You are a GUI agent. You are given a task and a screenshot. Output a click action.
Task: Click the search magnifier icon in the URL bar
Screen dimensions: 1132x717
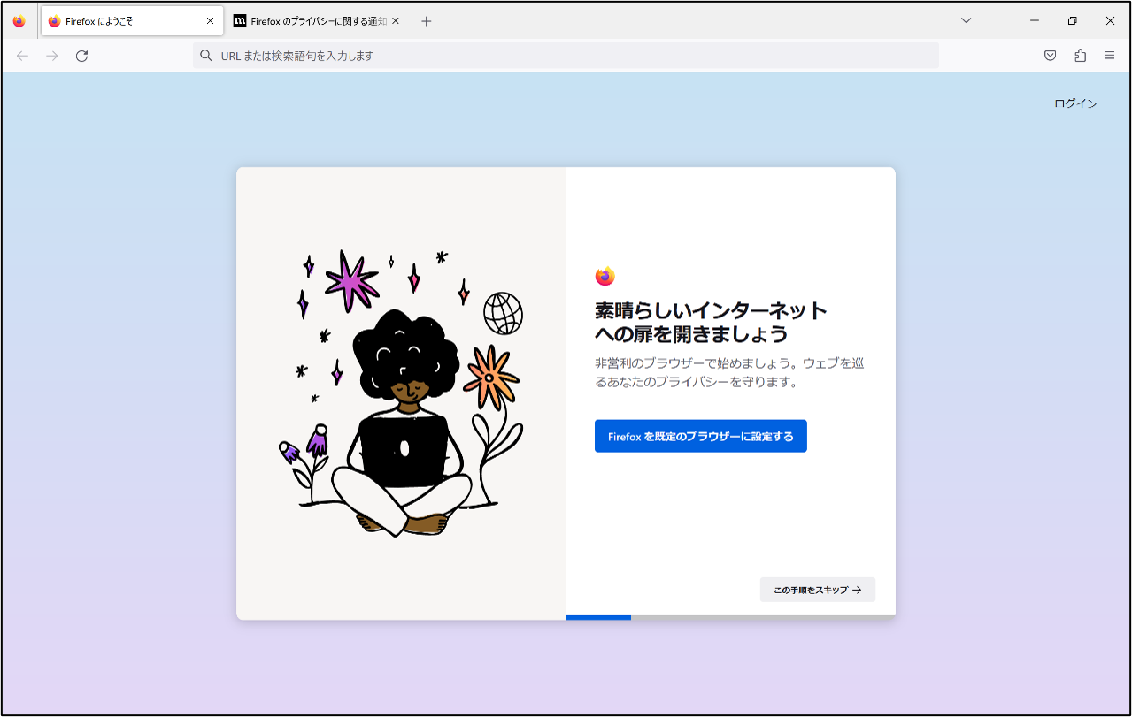[x=206, y=56]
